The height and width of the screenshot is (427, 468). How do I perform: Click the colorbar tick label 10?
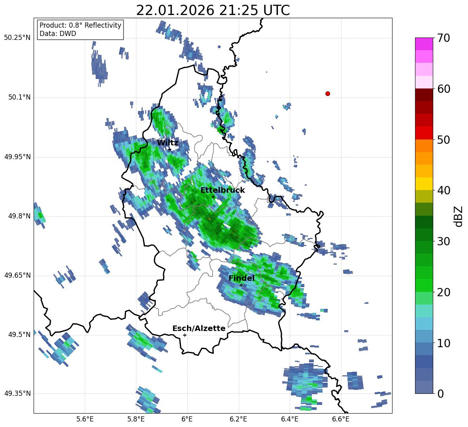click(x=443, y=343)
